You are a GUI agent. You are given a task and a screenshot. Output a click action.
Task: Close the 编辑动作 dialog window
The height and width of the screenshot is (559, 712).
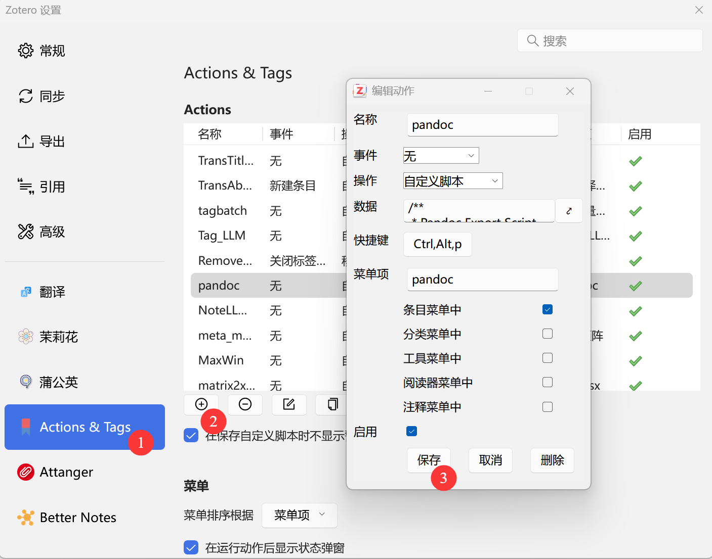click(570, 91)
